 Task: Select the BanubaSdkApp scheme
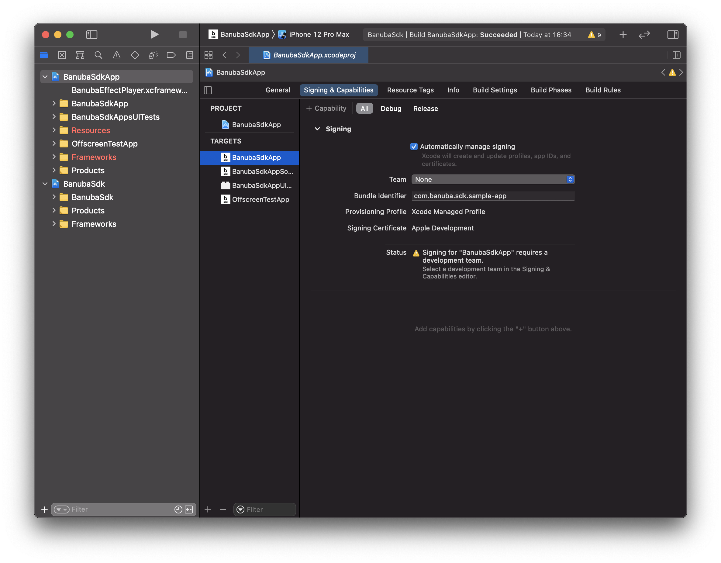pos(239,34)
